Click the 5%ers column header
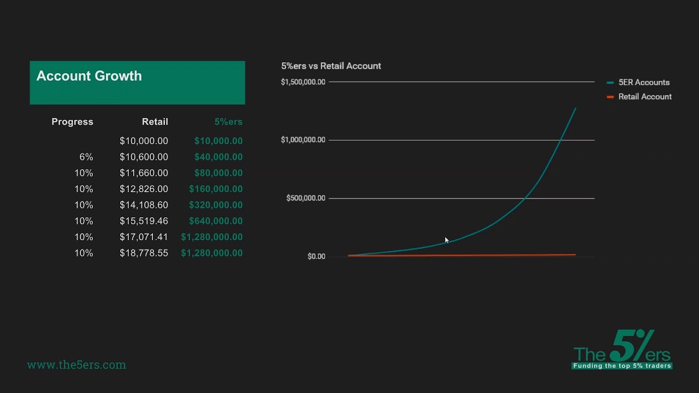Image resolution: width=699 pixels, height=393 pixels. [228, 122]
